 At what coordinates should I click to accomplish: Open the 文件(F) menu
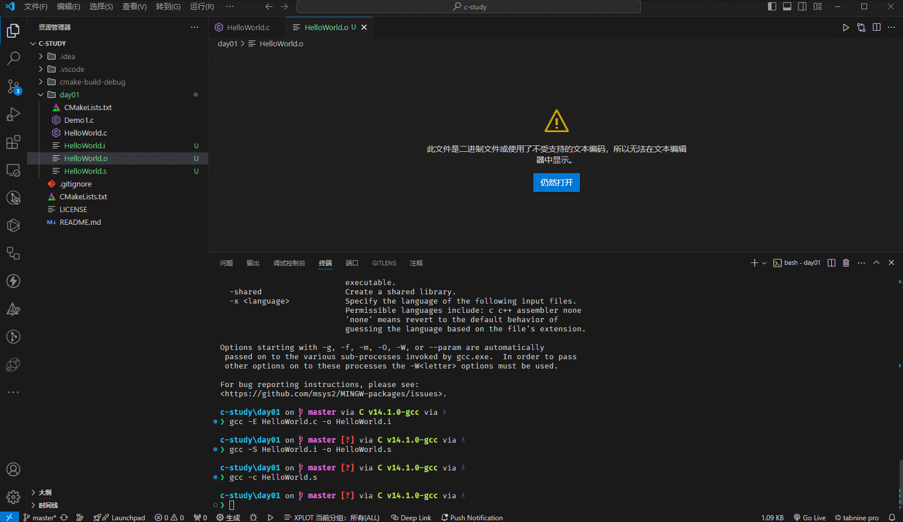click(36, 6)
